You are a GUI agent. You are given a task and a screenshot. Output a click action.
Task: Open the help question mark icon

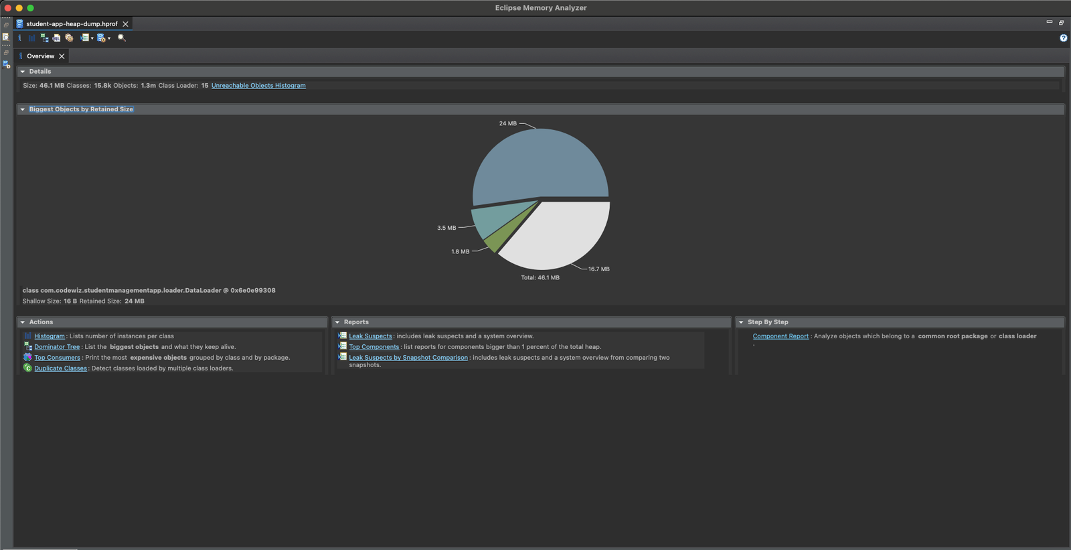coord(1063,38)
